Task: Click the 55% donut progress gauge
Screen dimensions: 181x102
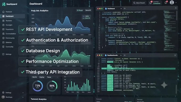Action: tap(52, 86)
